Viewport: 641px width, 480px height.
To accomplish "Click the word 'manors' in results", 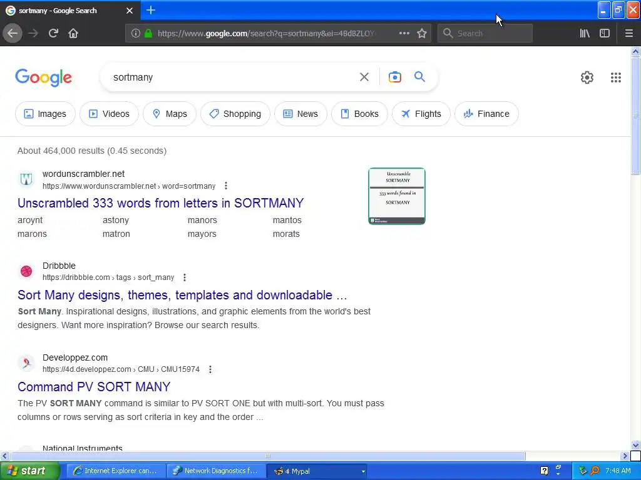I will click(x=202, y=220).
